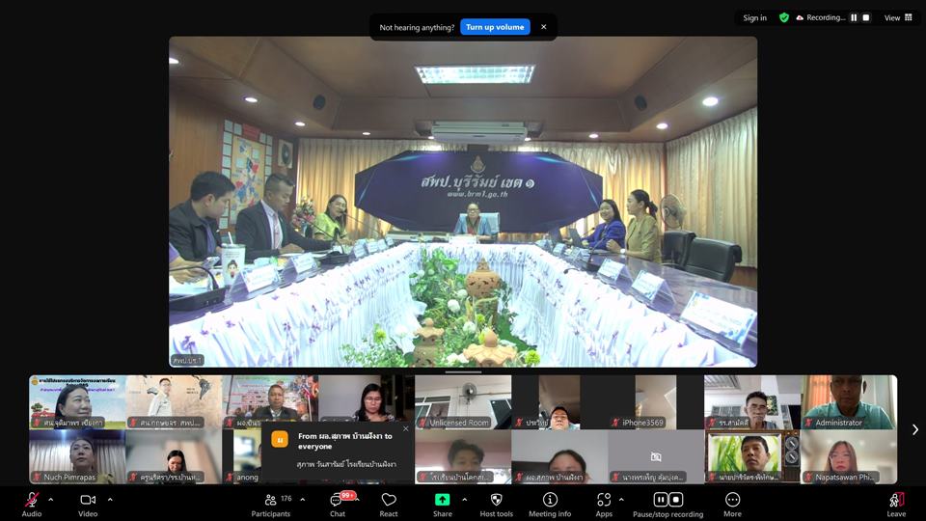
Task: Open video options caret next to Video
Action: (x=110, y=499)
